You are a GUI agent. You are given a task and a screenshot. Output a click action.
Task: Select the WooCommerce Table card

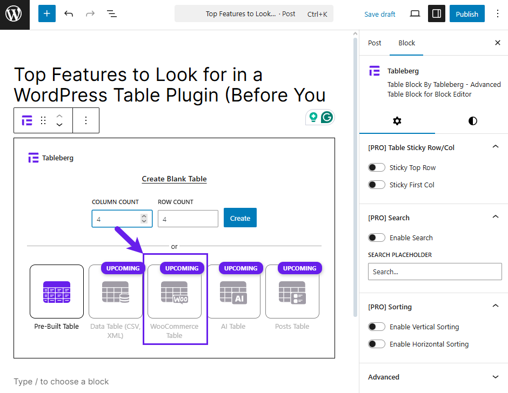[x=175, y=292]
